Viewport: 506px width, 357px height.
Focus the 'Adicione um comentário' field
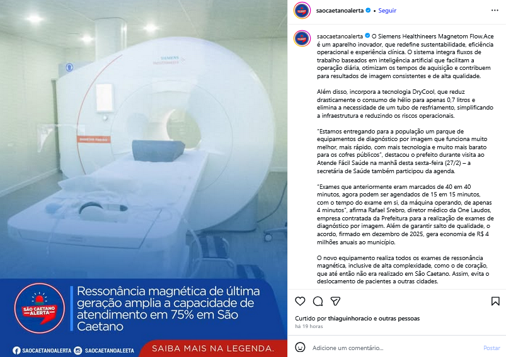tap(396, 348)
